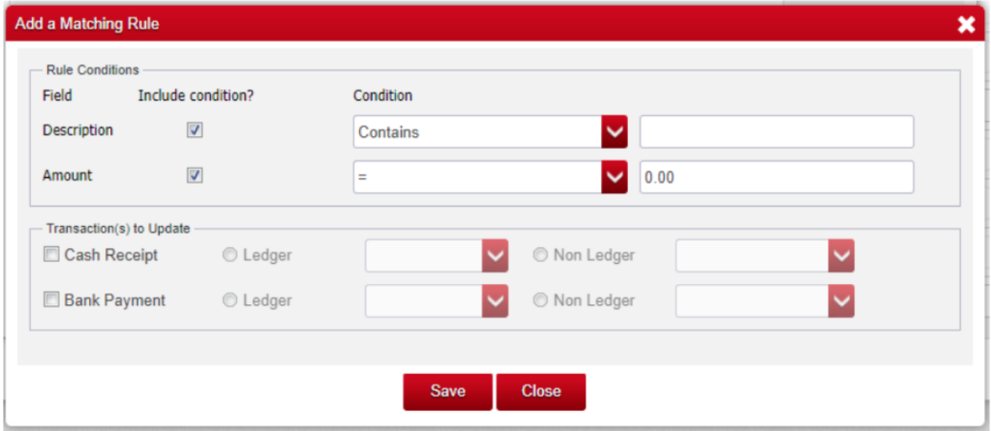
Task: Click the Amount value field showing 0.00
Action: point(776,177)
